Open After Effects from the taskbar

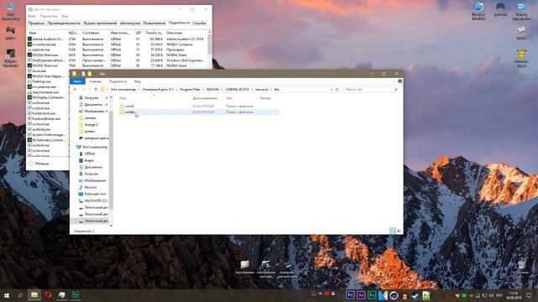[x=361, y=295]
